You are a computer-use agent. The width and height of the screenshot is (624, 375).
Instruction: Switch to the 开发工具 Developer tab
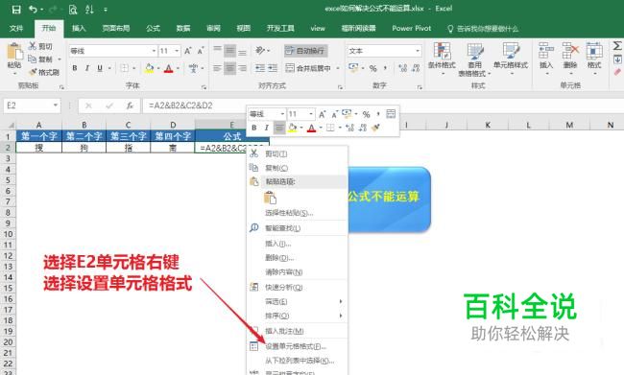(280, 28)
